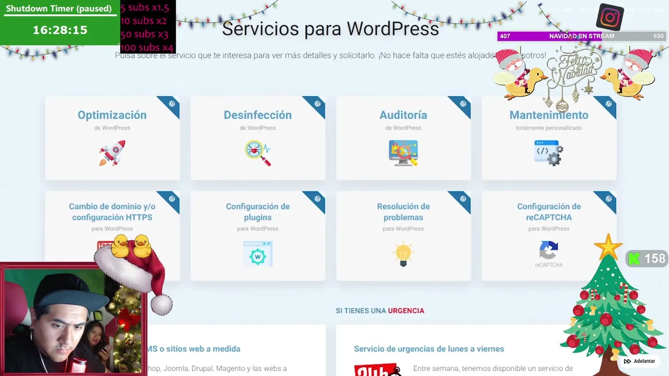Click the 'de WordPress' subtitle under Optimización

[112, 128]
